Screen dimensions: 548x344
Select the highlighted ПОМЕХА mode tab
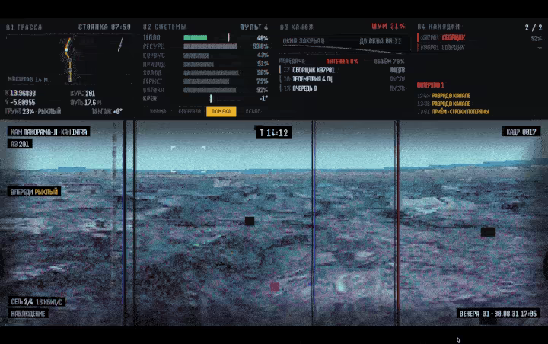221,111
